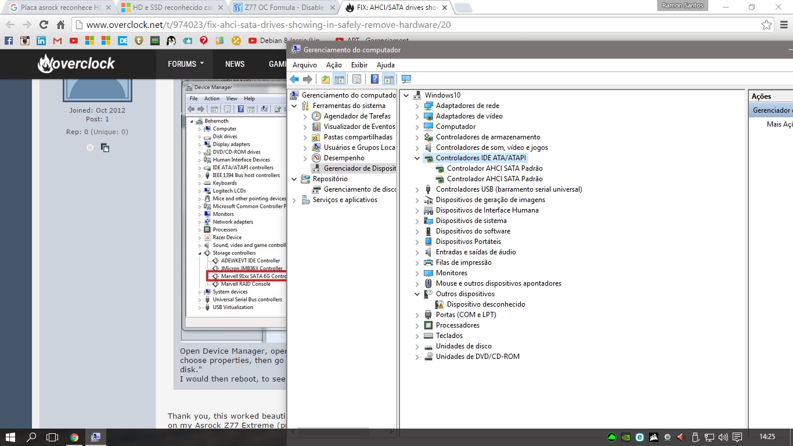The width and height of the screenshot is (793, 446).
Task: Select 'Visualizador de Eventos' in the left tree
Action: [x=359, y=127]
